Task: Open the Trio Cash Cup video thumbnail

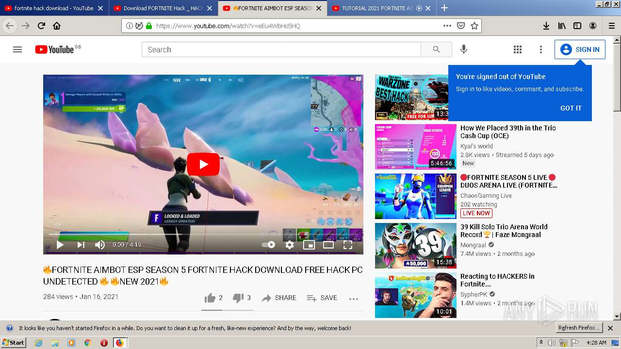Action: tap(416, 146)
